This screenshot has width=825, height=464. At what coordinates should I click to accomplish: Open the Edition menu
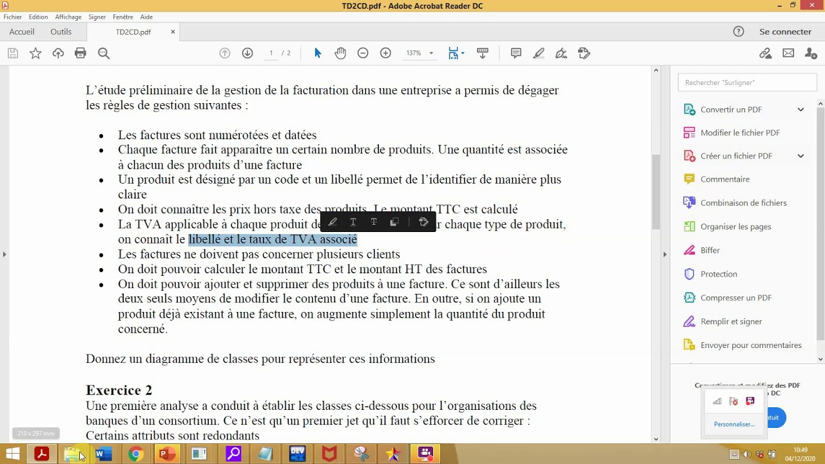click(x=38, y=17)
